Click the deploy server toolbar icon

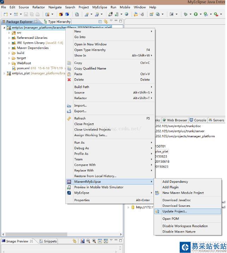pos(110,14)
